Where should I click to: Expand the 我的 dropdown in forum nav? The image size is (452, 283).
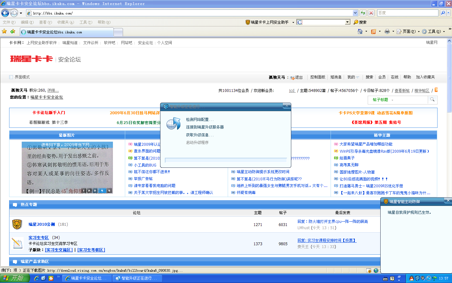pyautogui.click(x=358, y=77)
